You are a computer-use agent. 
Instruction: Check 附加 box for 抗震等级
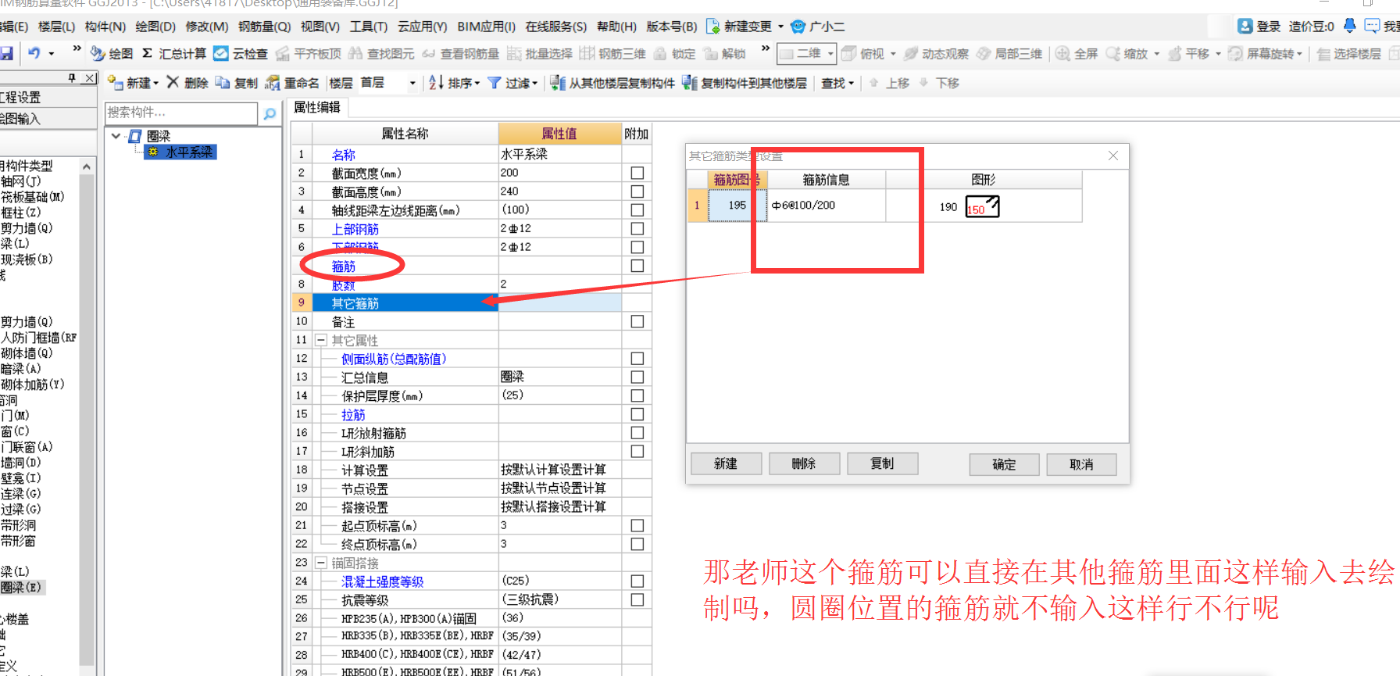[637, 600]
